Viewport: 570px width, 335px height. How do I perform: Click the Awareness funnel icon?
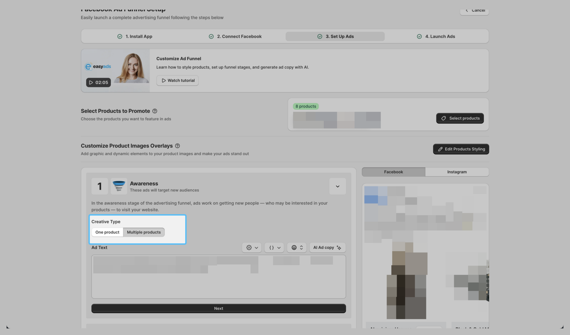pyautogui.click(x=119, y=186)
